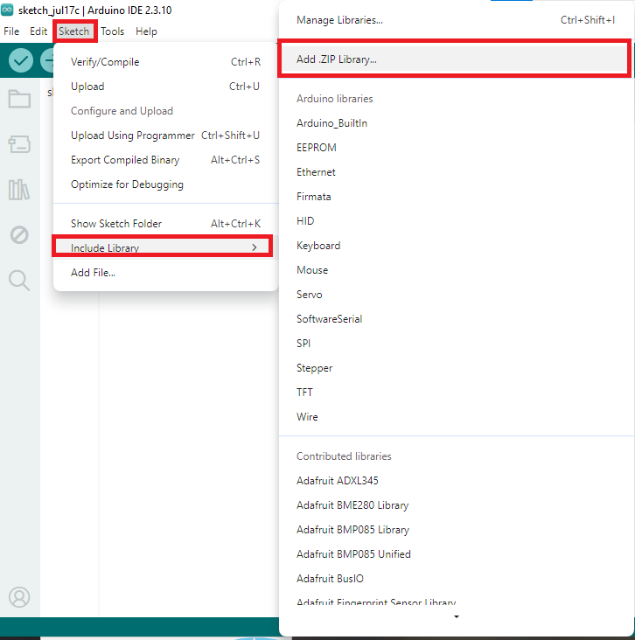Choose Add .ZIP Library...
This screenshot has width=635, height=640.
point(456,59)
